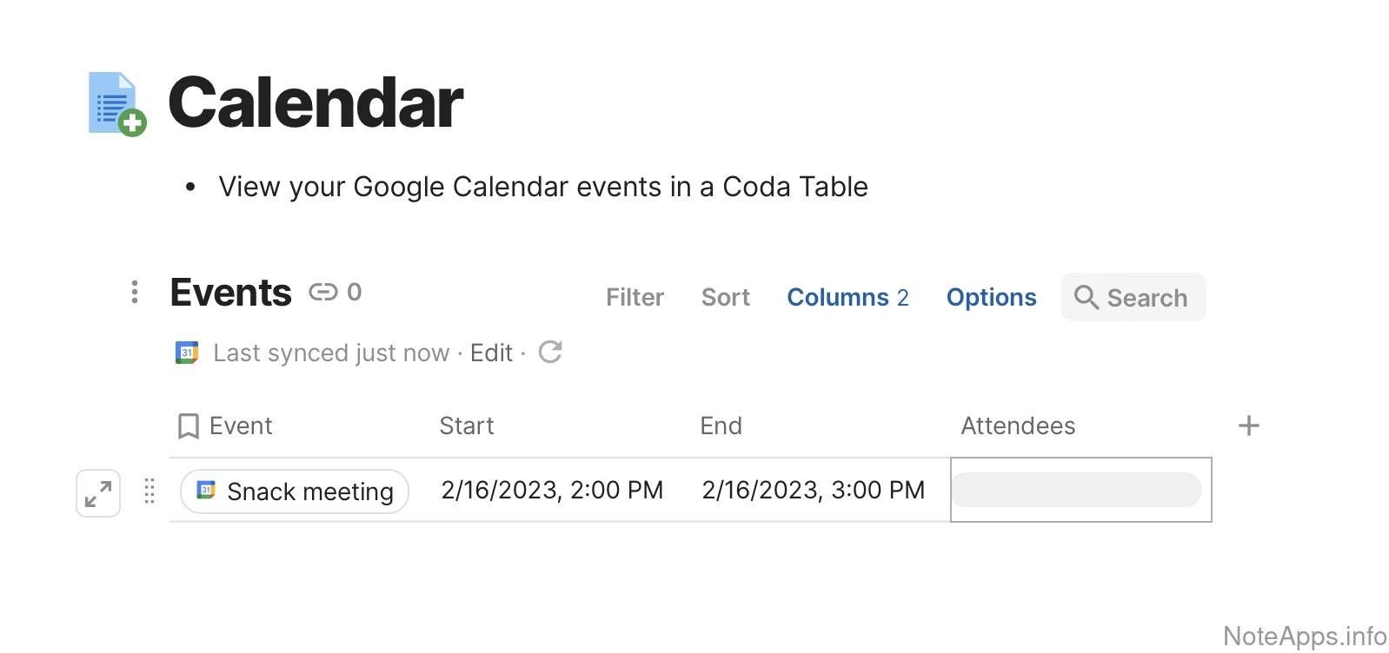Click the row drag handle dots

point(150,491)
